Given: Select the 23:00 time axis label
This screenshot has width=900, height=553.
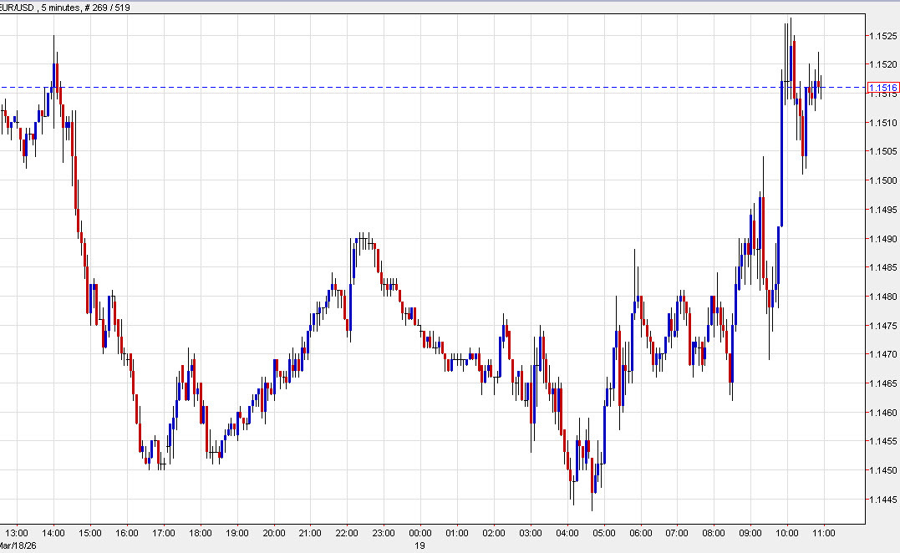Looking at the screenshot, I should pos(384,533).
